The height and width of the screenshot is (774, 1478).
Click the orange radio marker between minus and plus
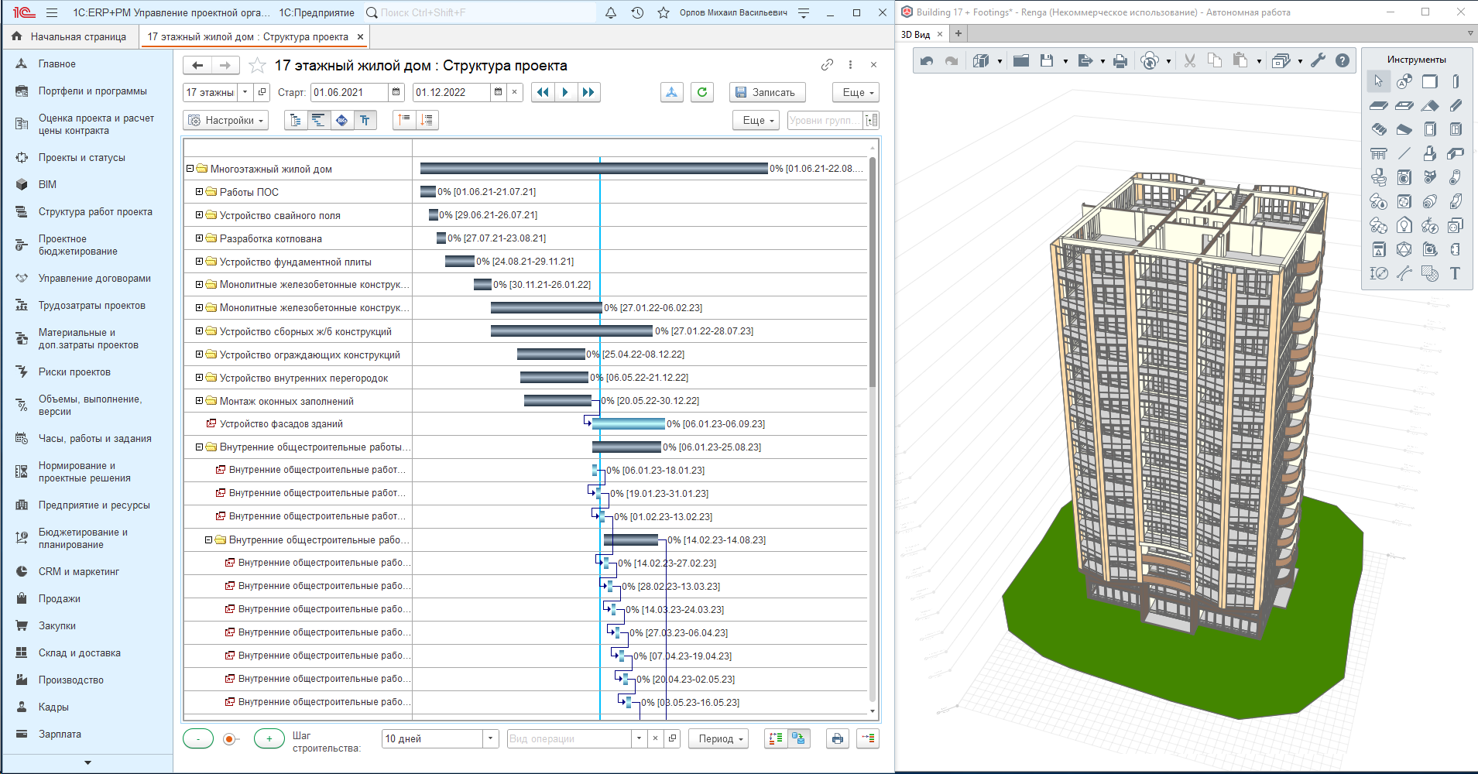(229, 739)
